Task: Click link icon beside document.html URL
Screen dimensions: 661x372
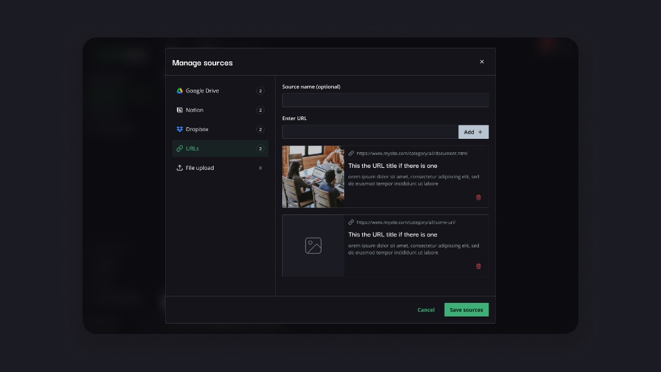Action: (x=351, y=154)
